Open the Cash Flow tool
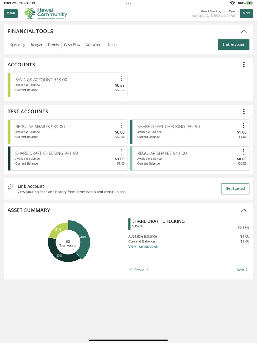The width and height of the screenshot is (257, 343). pos(72,45)
